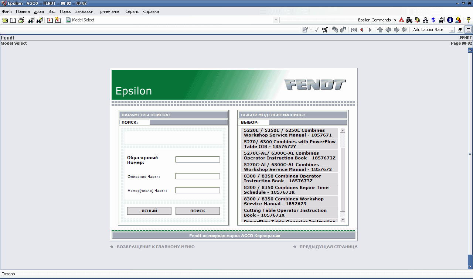Screen dimensions: 473x279
Task: Open the bookmarks icon on the toolbar
Action: (50, 20)
